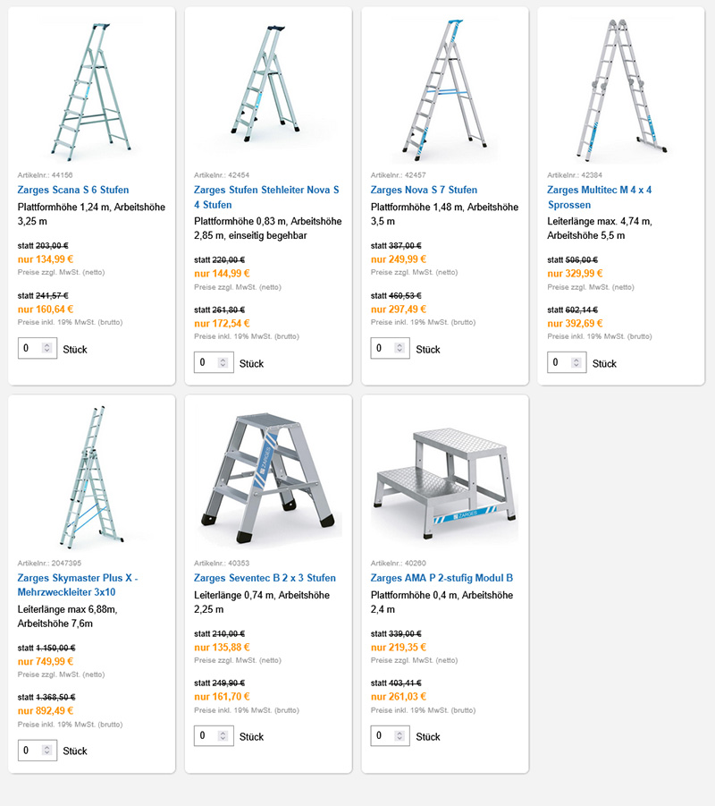The width and height of the screenshot is (715, 806).
Task: Click the Seventec B step stool image
Action: (x=268, y=478)
